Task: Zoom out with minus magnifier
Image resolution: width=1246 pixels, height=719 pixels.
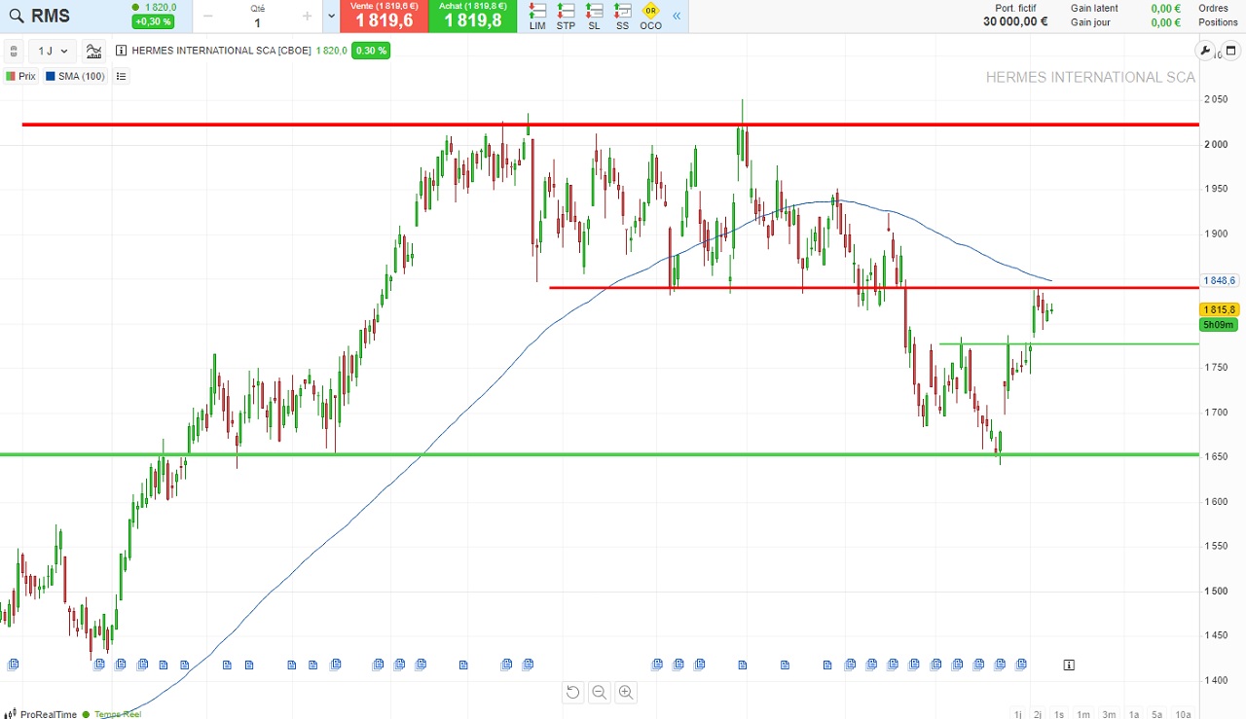Action: click(599, 693)
